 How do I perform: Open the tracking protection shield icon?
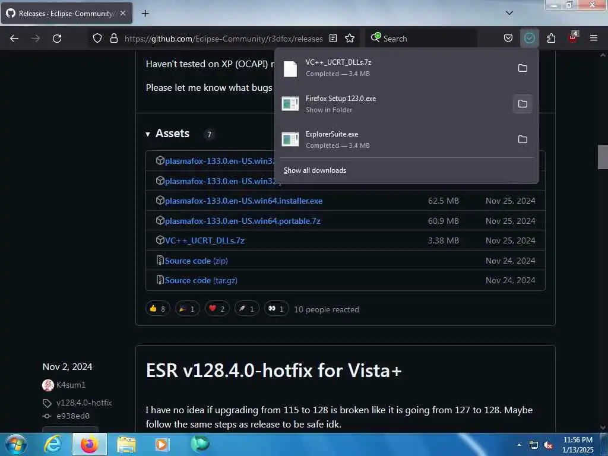97,38
